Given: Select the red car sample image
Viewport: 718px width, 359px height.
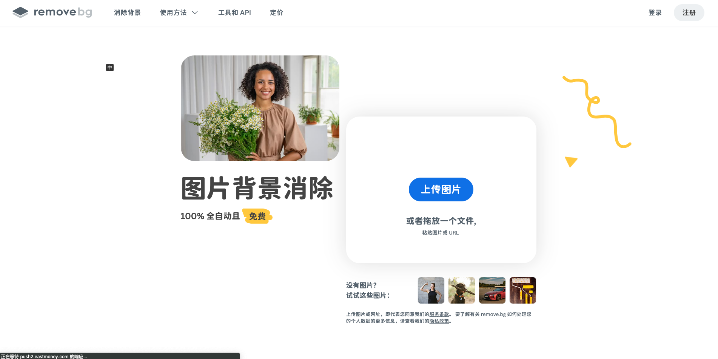Looking at the screenshot, I should [x=492, y=290].
